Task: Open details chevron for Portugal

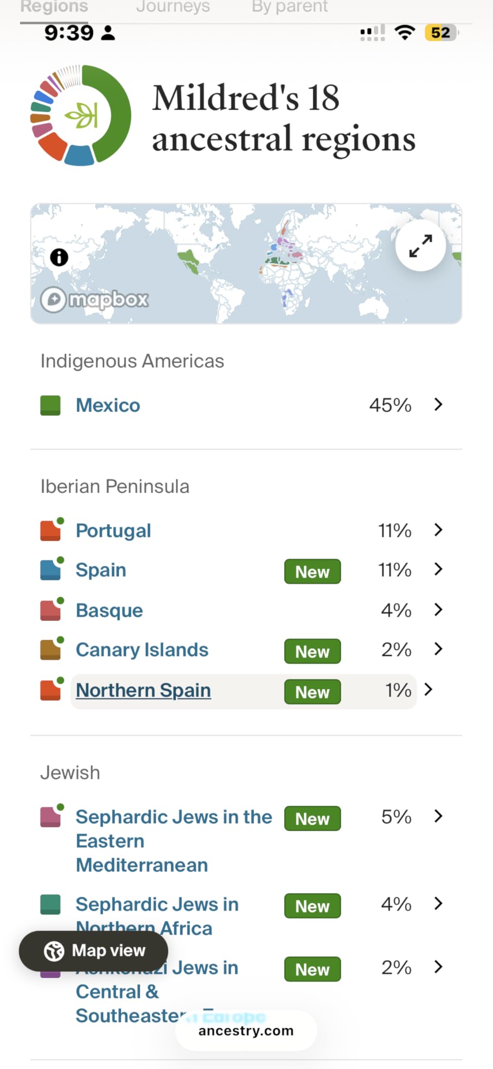Action: [x=438, y=530]
